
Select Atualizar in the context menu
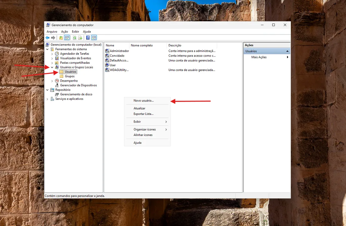(147, 108)
